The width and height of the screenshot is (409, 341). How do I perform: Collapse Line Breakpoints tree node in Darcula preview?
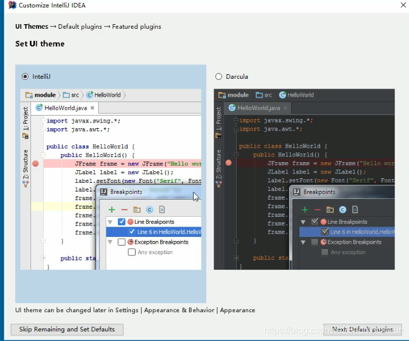303,222
